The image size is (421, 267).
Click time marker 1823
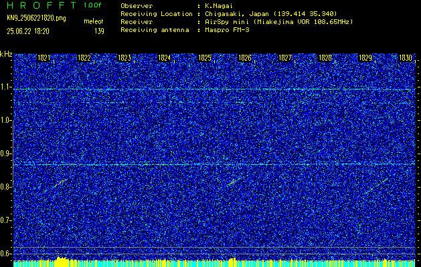click(124, 58)
